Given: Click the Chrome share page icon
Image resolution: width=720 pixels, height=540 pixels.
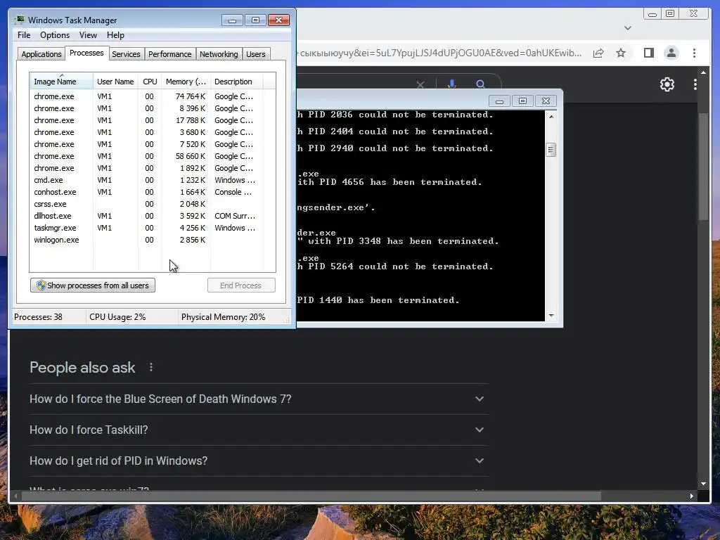Looking at the screenshot, I should coord(598,53).
